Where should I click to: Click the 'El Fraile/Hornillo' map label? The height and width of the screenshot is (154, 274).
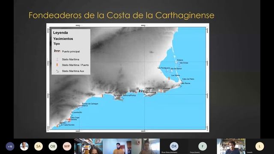tap(68, 125)
